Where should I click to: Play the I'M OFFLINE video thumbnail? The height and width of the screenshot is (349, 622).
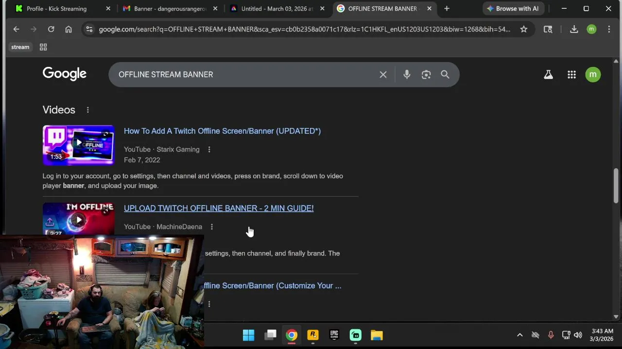point(78,219)
